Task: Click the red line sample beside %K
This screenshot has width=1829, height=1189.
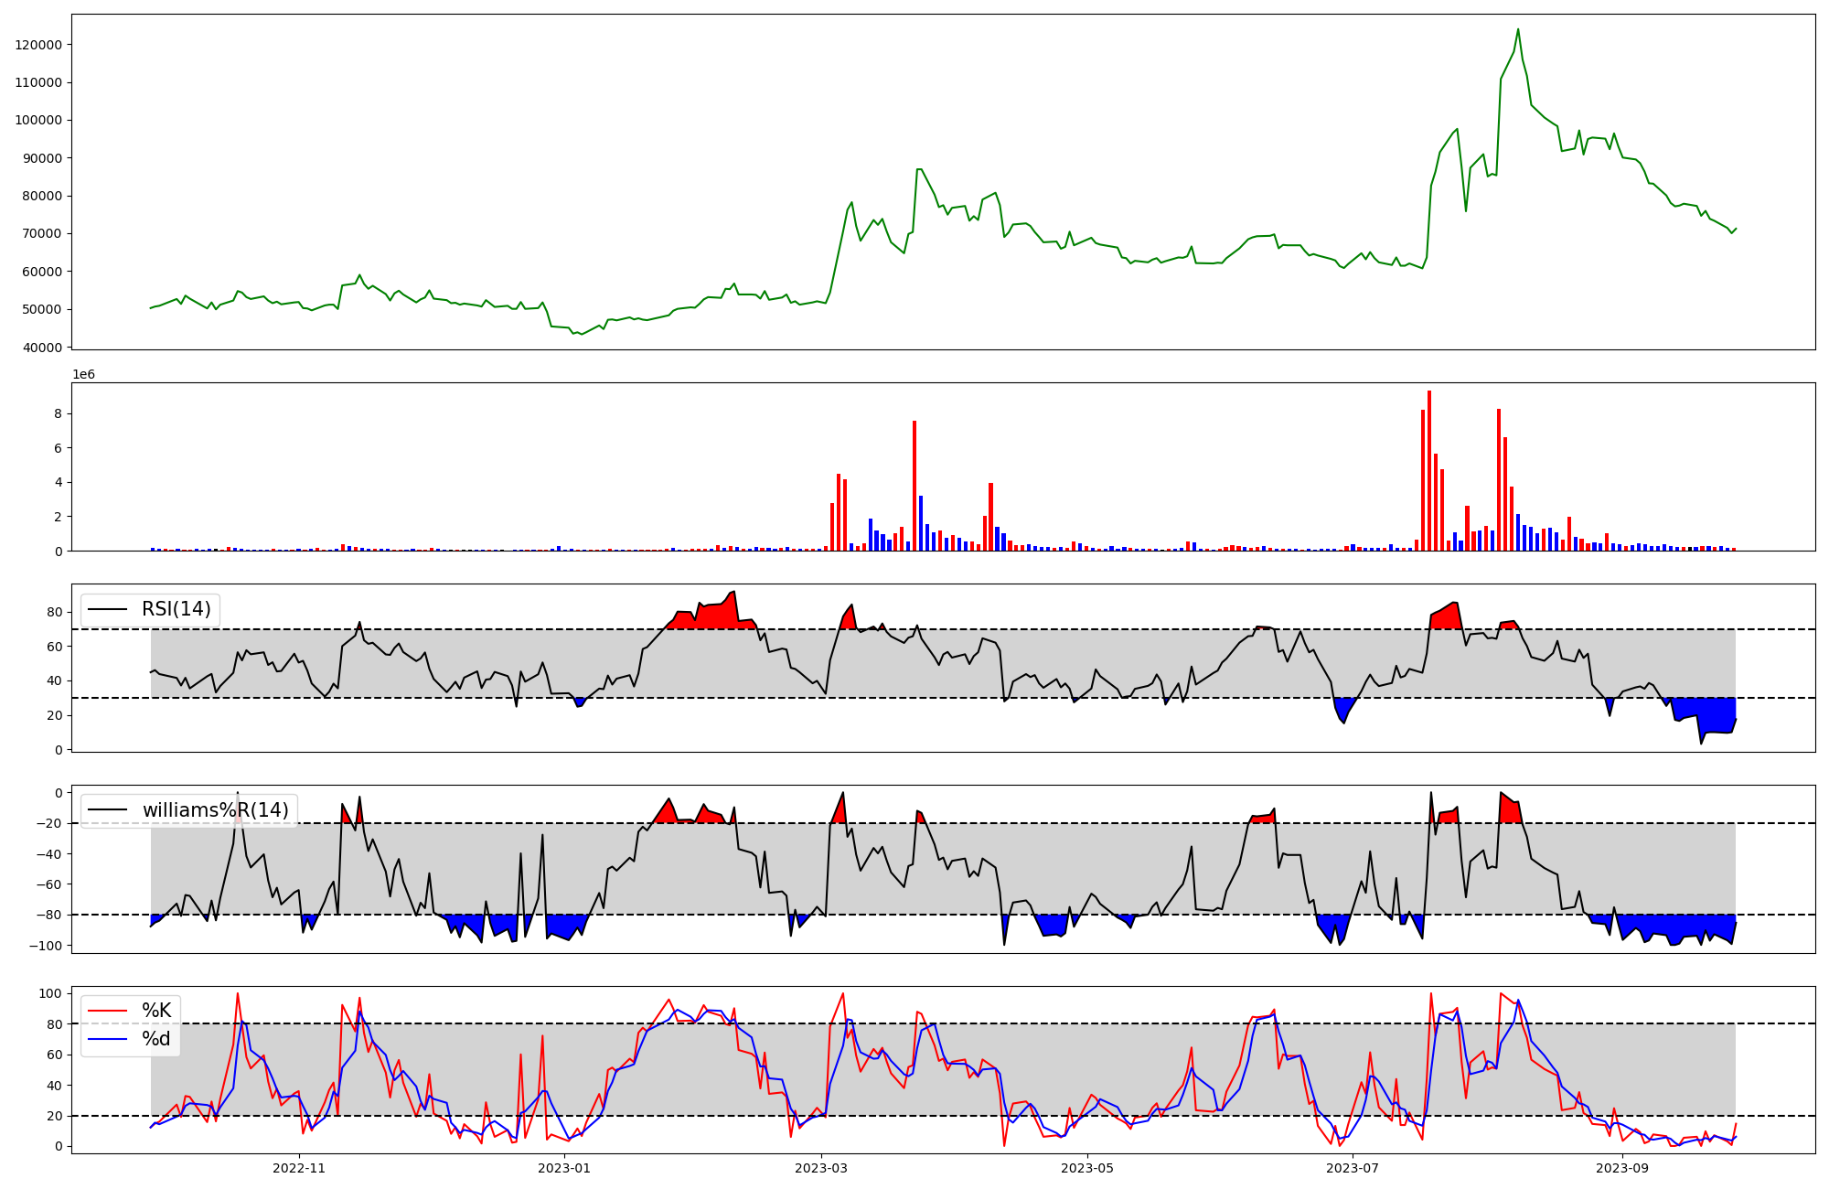Action: pos(106,1011)
